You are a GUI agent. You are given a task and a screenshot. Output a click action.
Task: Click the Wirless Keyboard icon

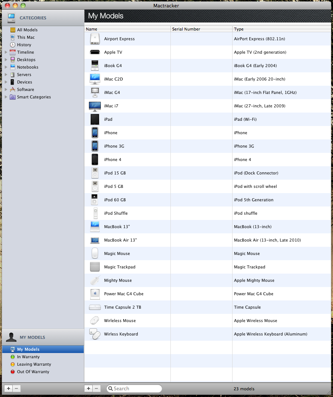point(95,334)
